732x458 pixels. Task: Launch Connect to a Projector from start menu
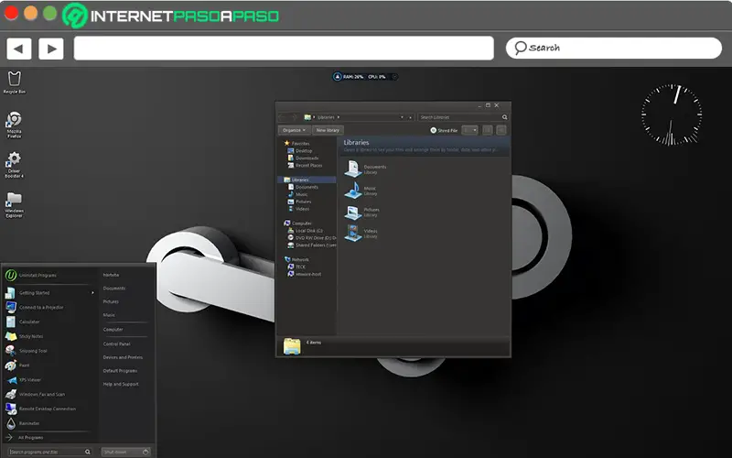[x=41, y=308]
